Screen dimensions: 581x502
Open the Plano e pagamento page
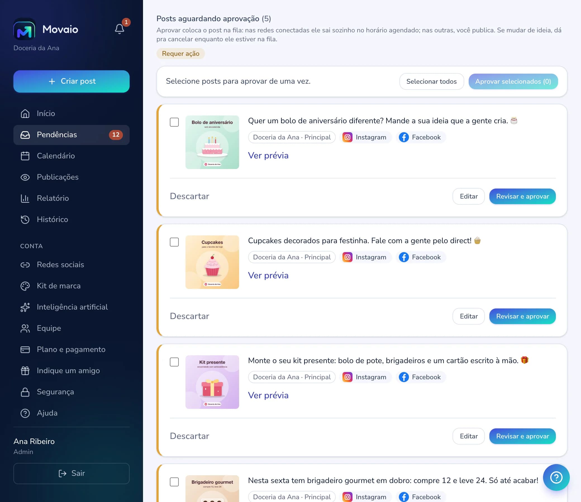click(x=71, y=349)
